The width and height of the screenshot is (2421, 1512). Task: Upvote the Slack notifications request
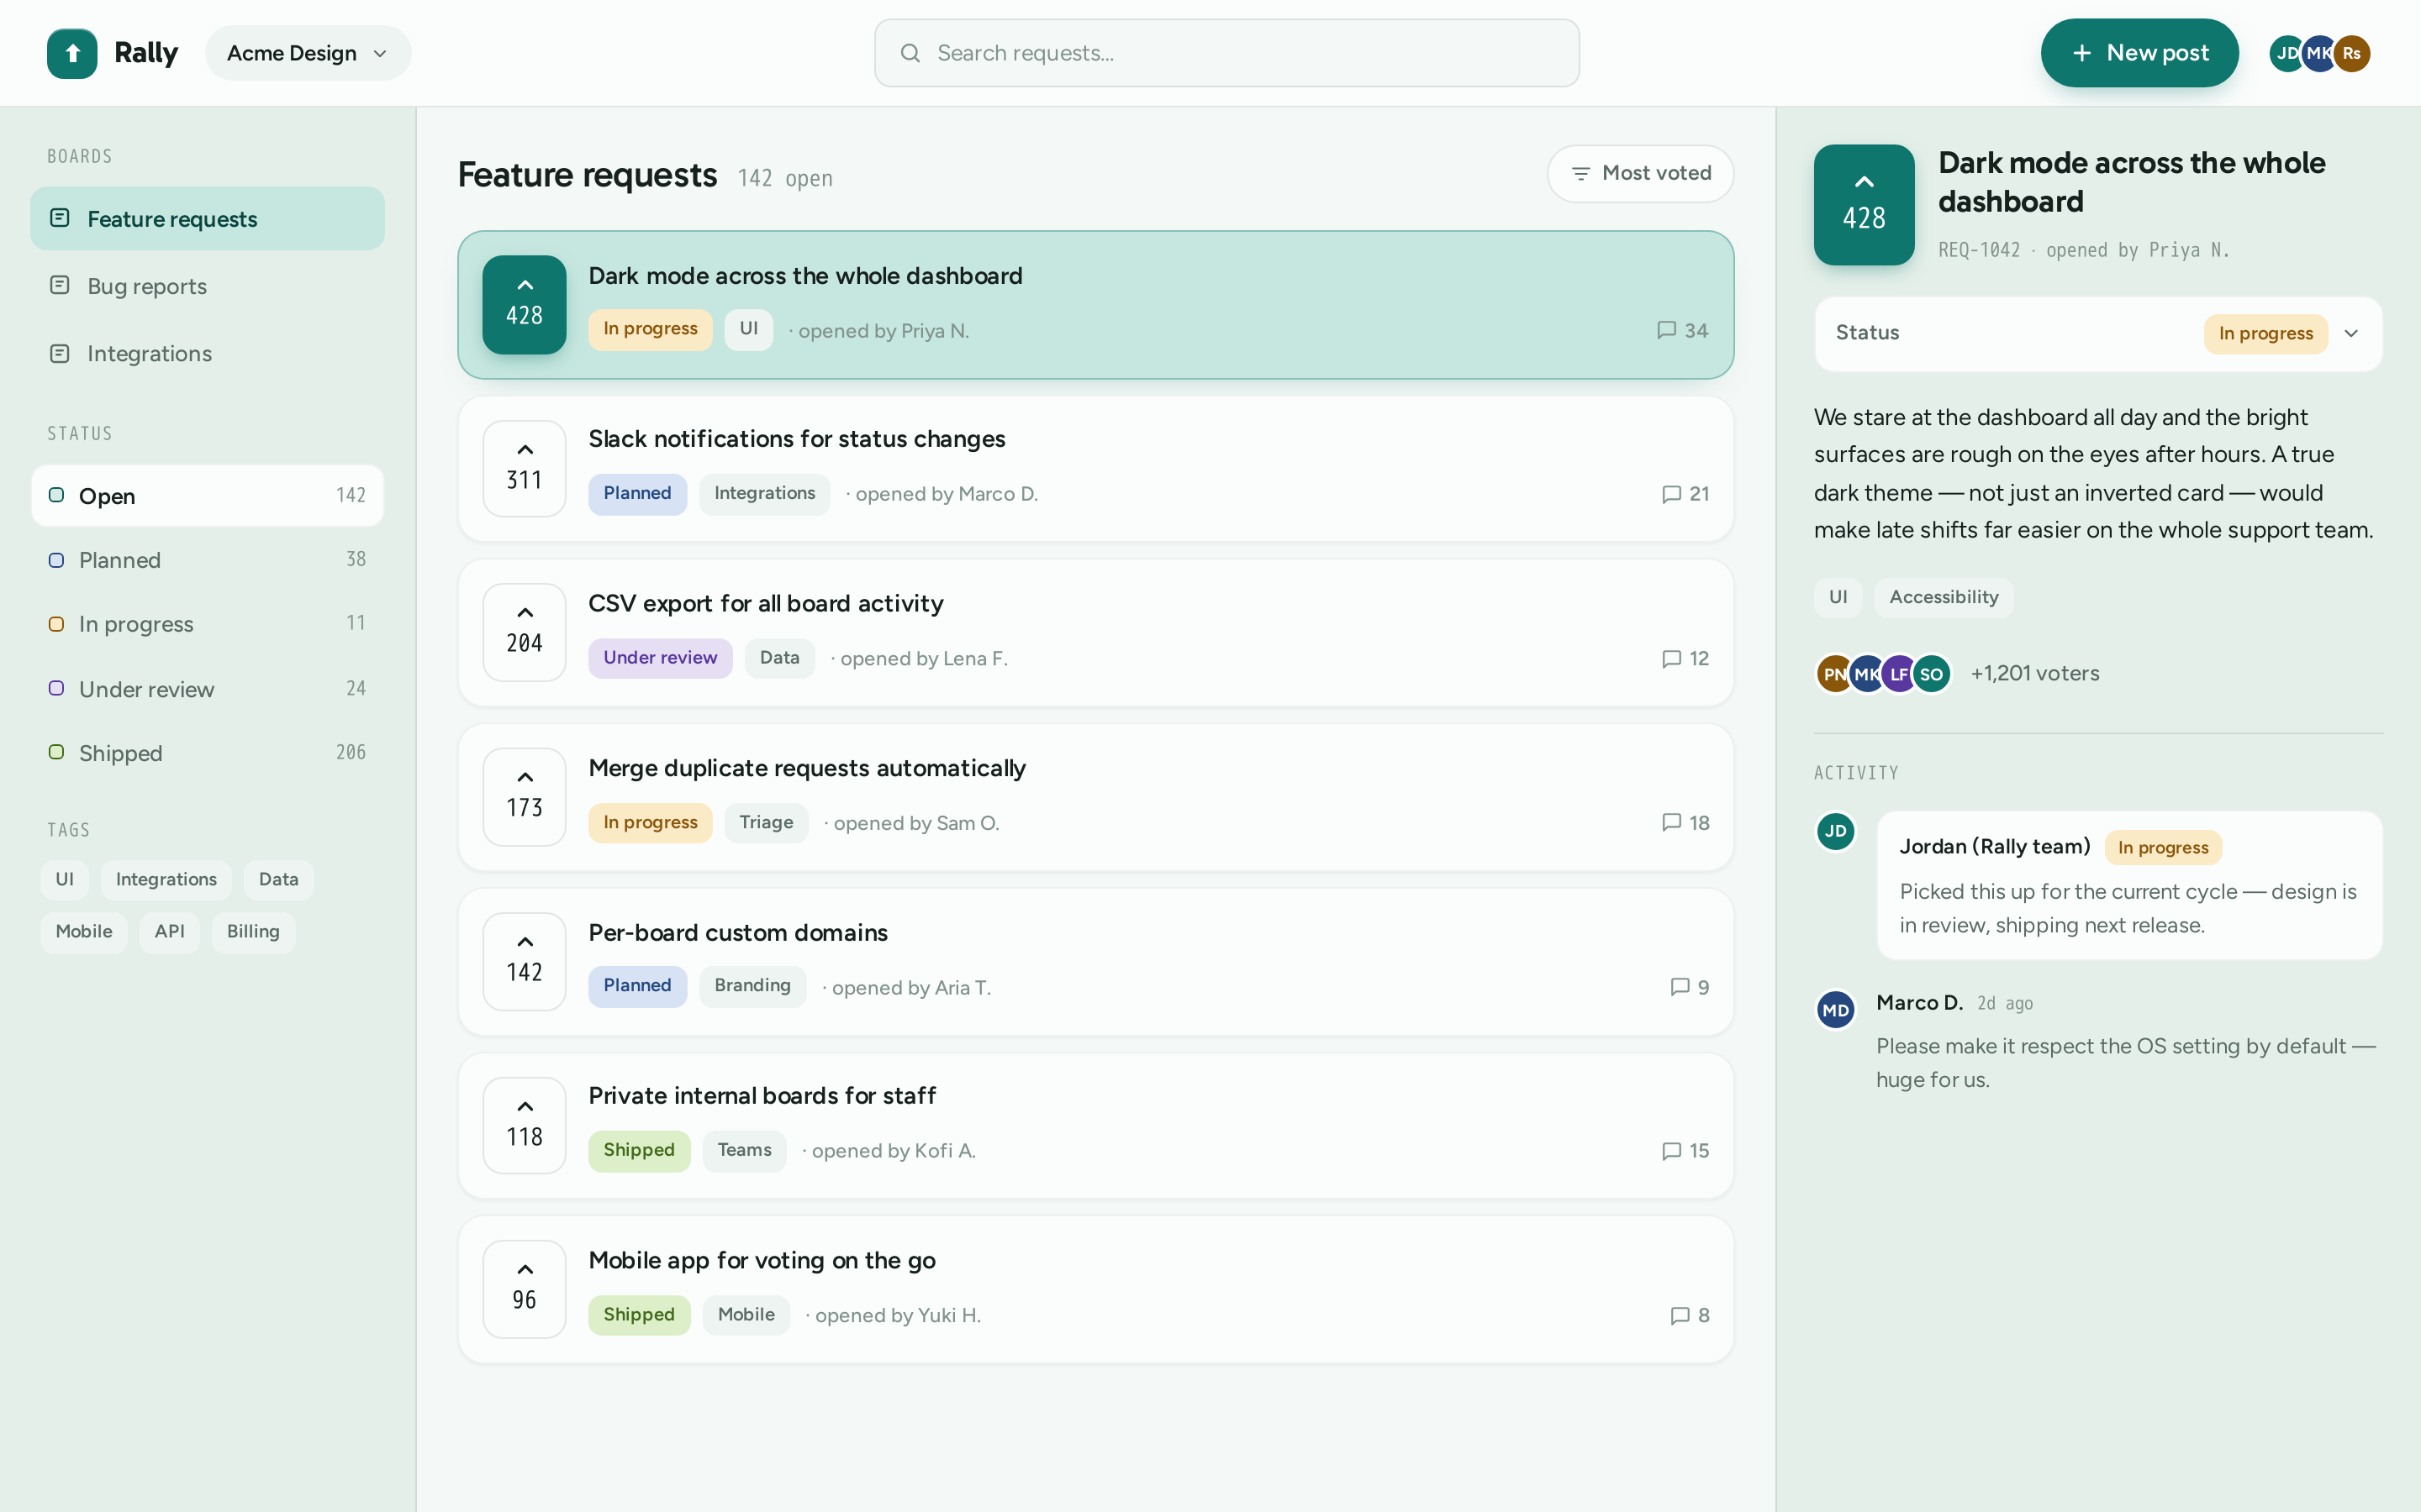[x=525, y=468]
